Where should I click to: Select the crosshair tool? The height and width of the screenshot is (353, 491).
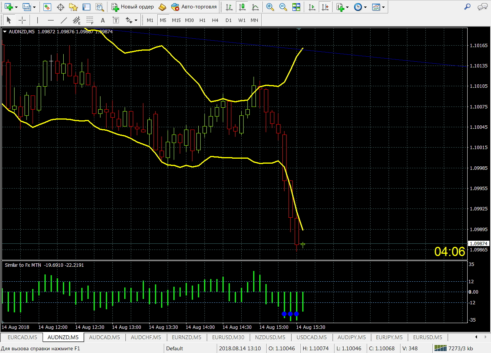click(x=22, y=20)
